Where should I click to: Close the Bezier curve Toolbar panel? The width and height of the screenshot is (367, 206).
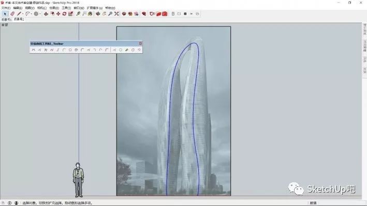click(140, 43)
